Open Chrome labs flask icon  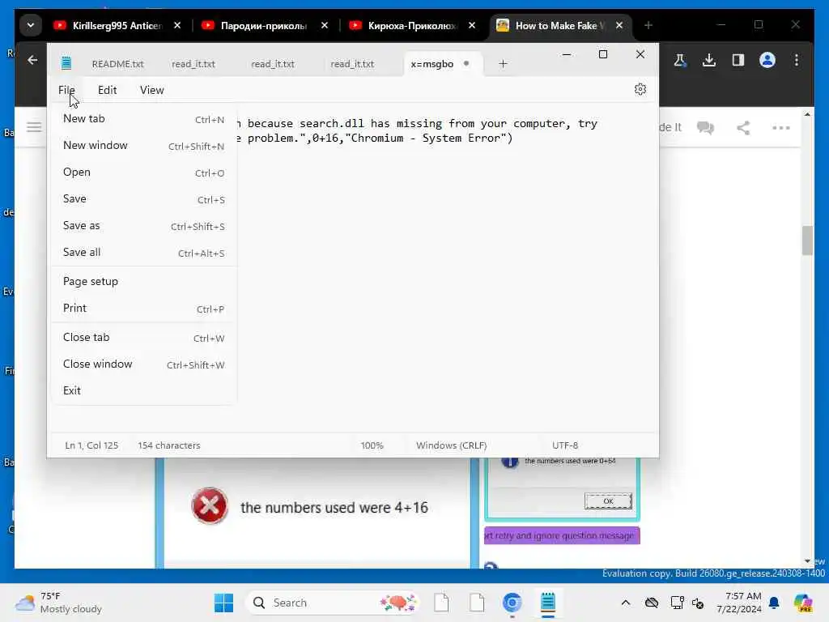point(680,60)
